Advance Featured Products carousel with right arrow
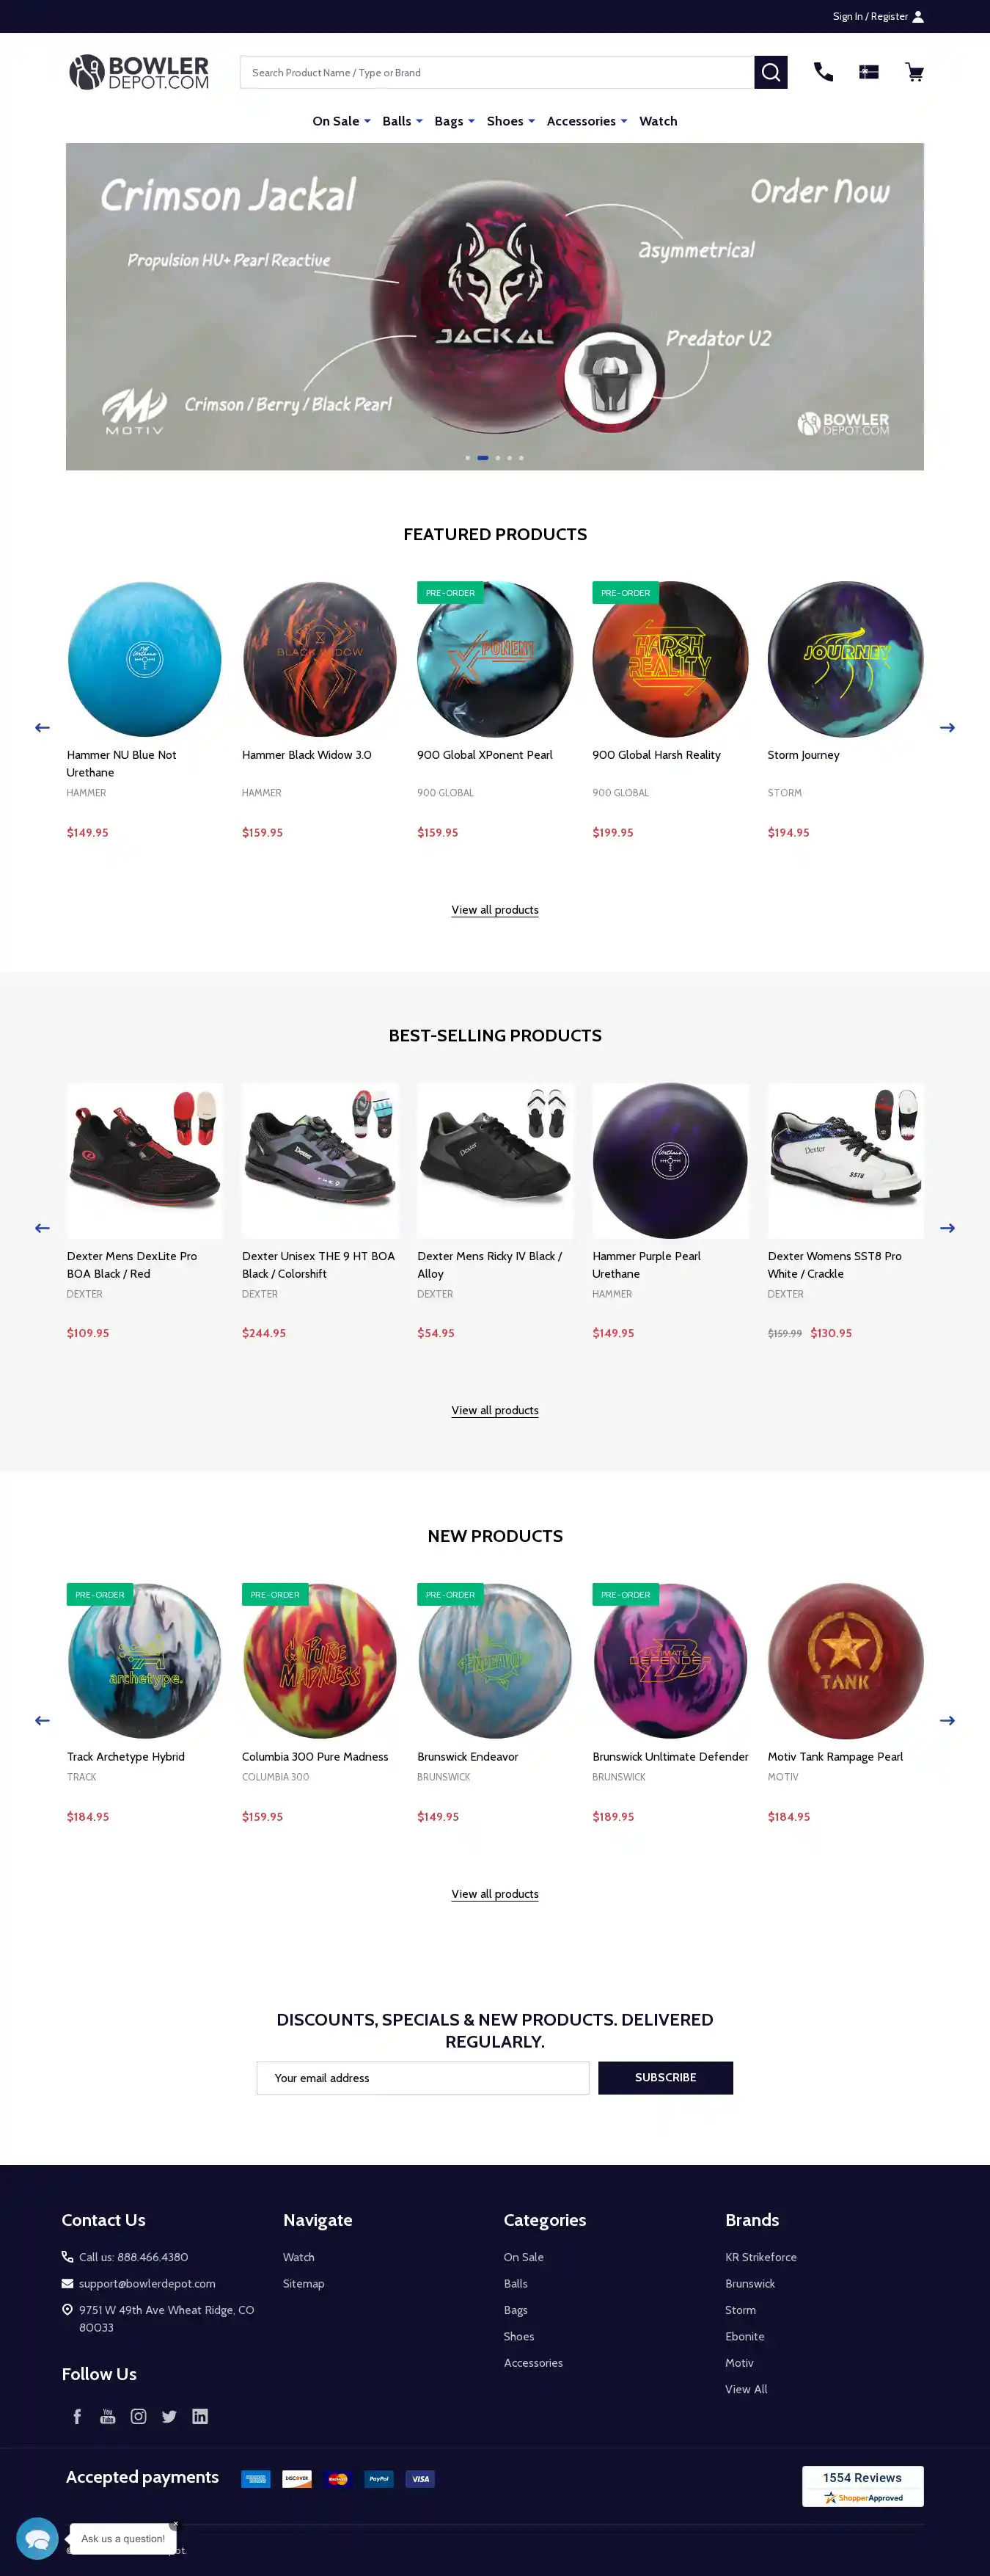Viewport: 990px width, 2576px height. pyautogui.click(x=947, y=727)
